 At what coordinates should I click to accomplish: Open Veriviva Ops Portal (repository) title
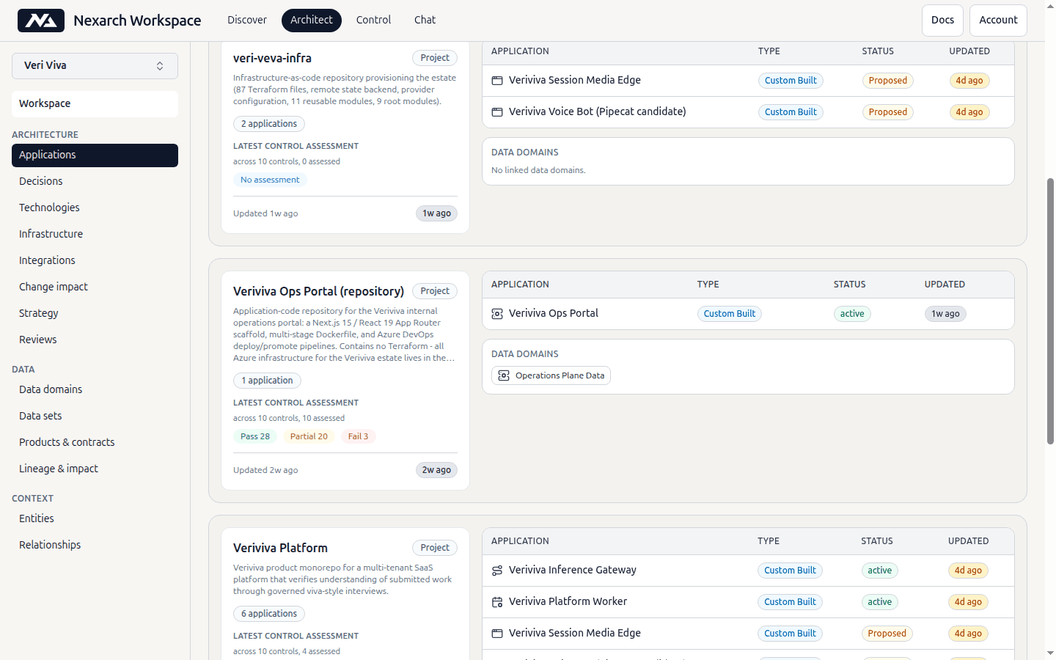(x=318, y=292)
